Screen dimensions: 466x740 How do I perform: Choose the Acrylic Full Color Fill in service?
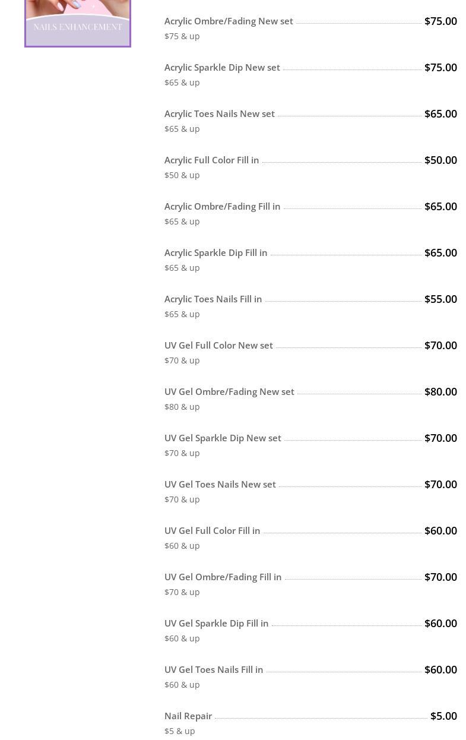(211, 160)
